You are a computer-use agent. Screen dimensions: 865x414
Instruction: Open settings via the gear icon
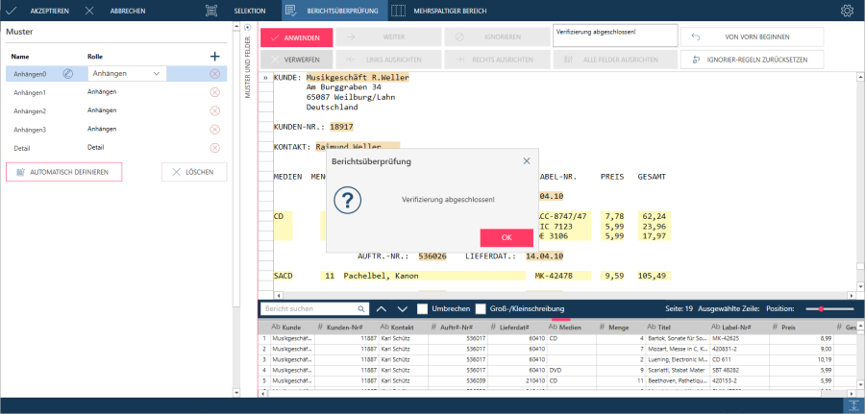pyautogui.click(x=847, y=11)
